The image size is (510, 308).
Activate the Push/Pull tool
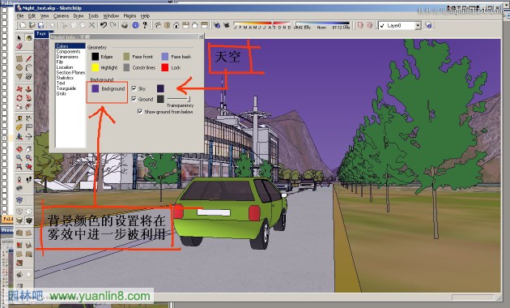(28, 88)
